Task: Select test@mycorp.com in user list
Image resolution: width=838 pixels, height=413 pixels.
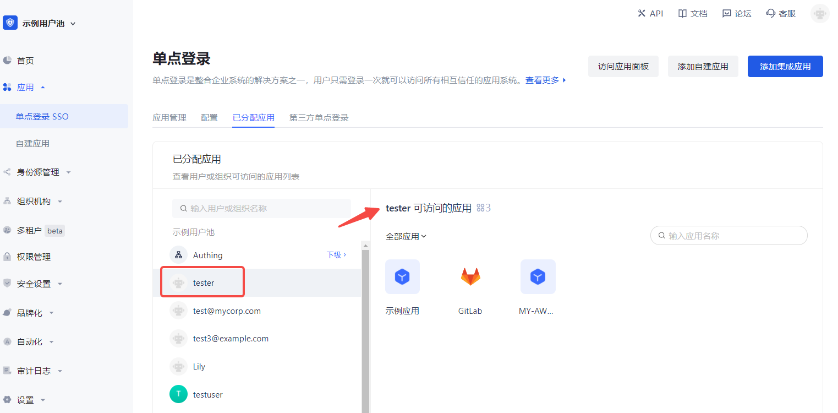Action: point(227,311)
